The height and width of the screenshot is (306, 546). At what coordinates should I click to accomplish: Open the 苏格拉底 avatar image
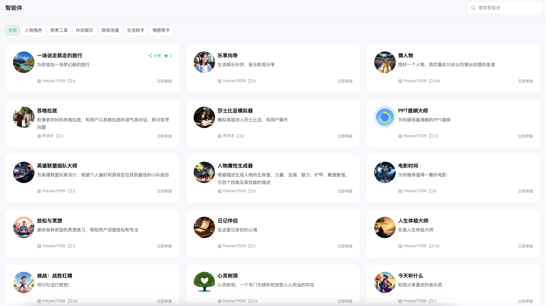24,117
